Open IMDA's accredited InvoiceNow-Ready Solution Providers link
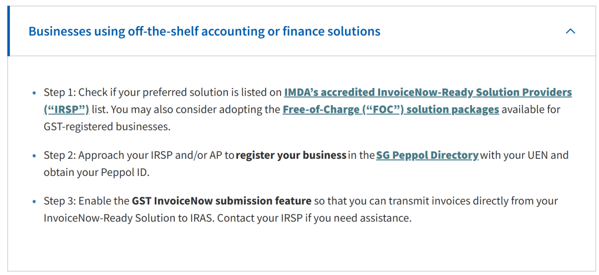 [428, 92]
